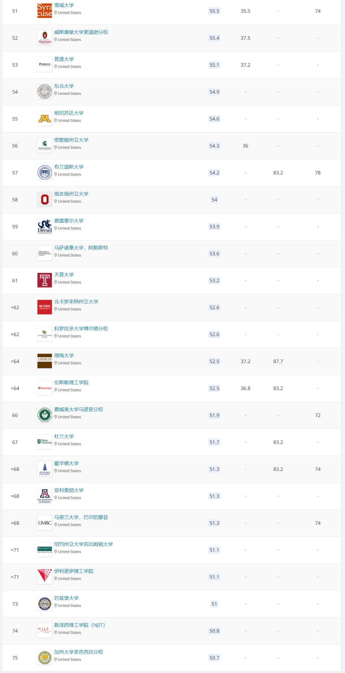Click the Temple University T logo
Screen dimensions: 345x673
(x=44, y=280)
